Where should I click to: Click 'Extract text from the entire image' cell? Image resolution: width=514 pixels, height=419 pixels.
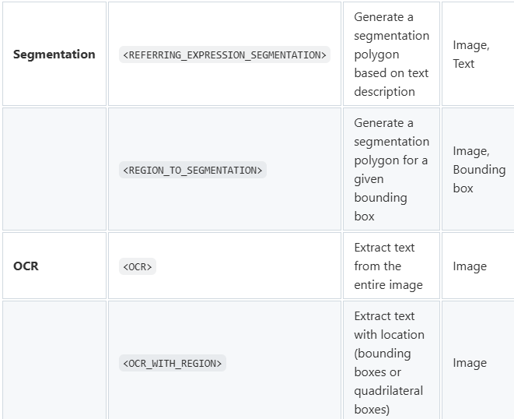tap(391, 266)
